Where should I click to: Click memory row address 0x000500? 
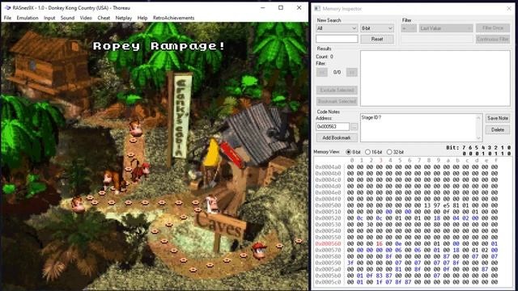(328, 205)
